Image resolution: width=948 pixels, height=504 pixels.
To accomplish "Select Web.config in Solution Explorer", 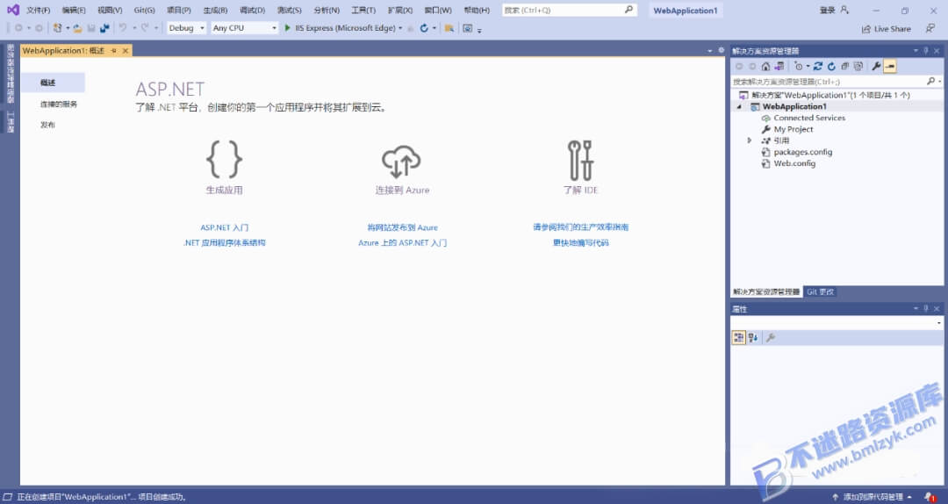I will point(794,163).
